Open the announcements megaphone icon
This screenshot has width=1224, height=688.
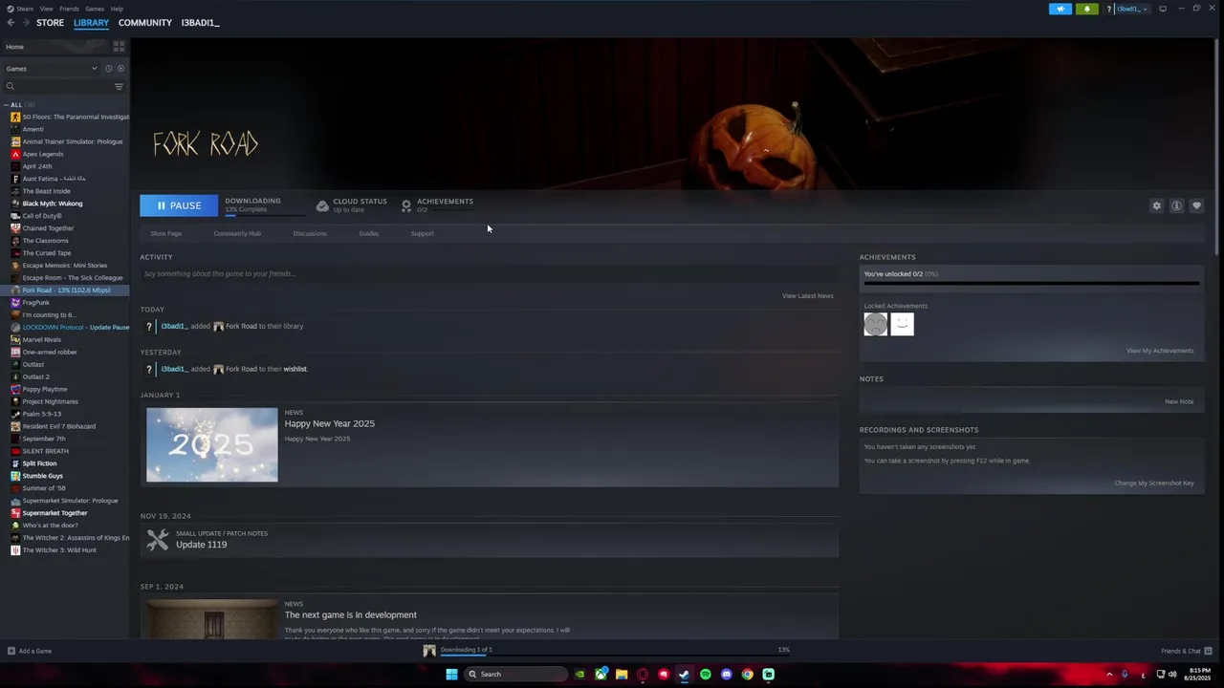1060,9
